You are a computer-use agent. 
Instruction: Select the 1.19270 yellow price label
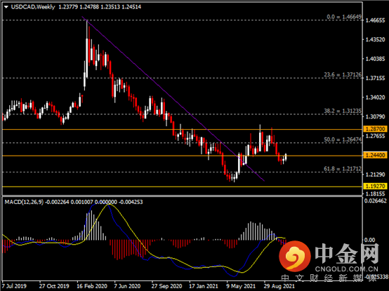click(375, 186)
